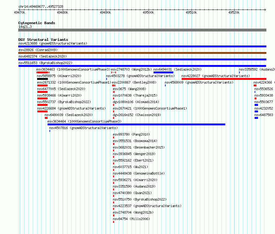This screenshot has width=275, height=234.
Task: Select nsv3351590 Audano2019 label
Action: 134,186
